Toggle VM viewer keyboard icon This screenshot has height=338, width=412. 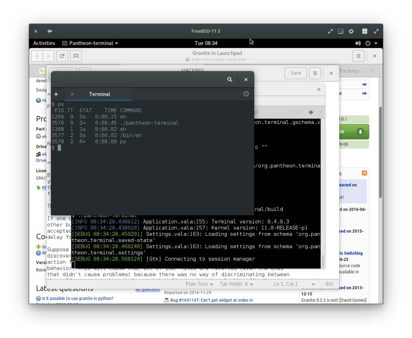[341, 31]
